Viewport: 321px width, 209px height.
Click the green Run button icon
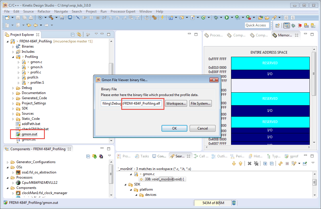pyautogui.click(x=227, y=17)
